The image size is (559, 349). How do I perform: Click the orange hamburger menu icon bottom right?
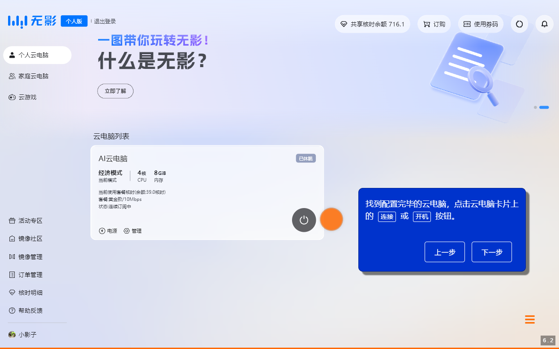click(x=529, y=319)
